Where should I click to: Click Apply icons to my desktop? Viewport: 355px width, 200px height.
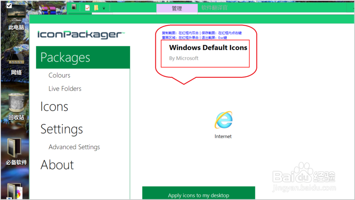coord(198,193)
